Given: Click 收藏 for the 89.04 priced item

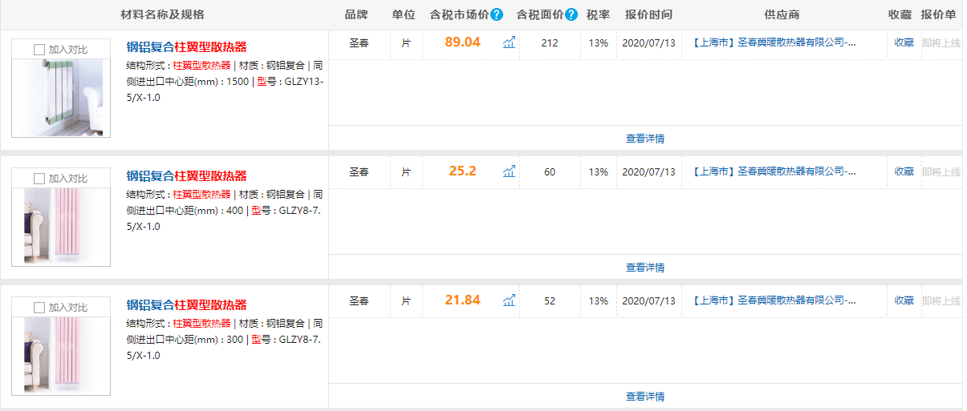Looking at the screenshot, I should click(x=904, y=42).
